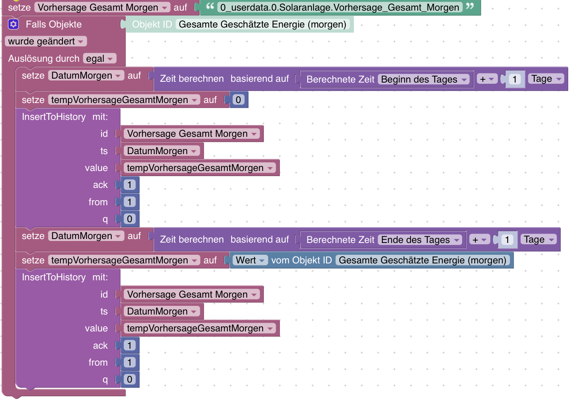Image resolution: width=571 pixels, height=401 pixels.
Task: Open the variable dropdown in top 'setze Vorhersage Gesamt Morgen' block
Action: pos(102,7)
